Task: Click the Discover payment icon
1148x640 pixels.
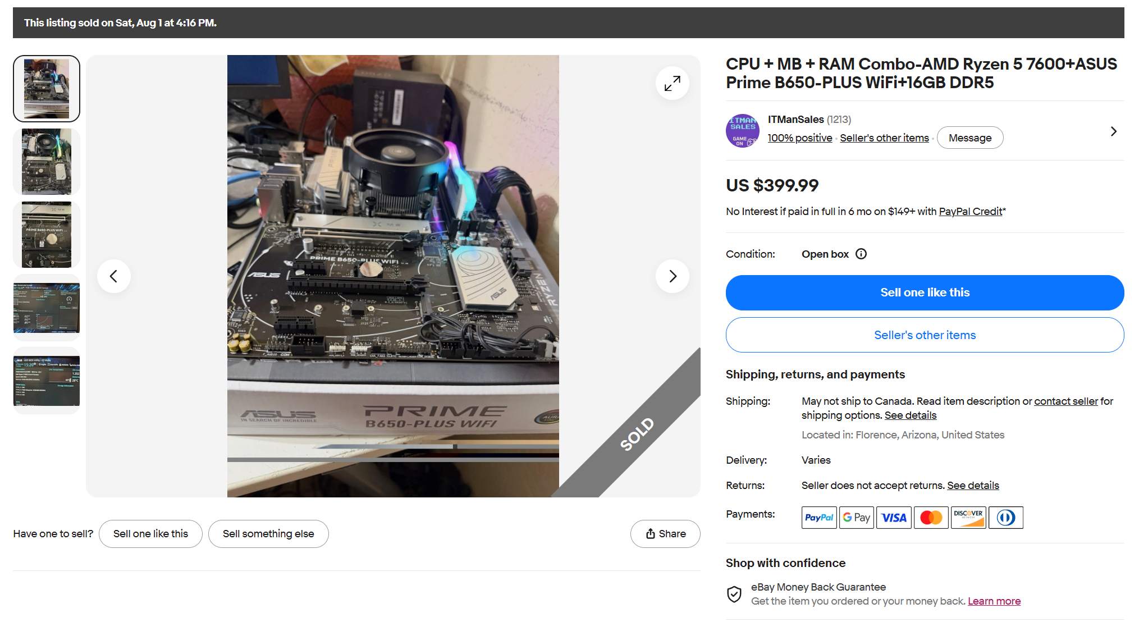Action: click(968, 518)
